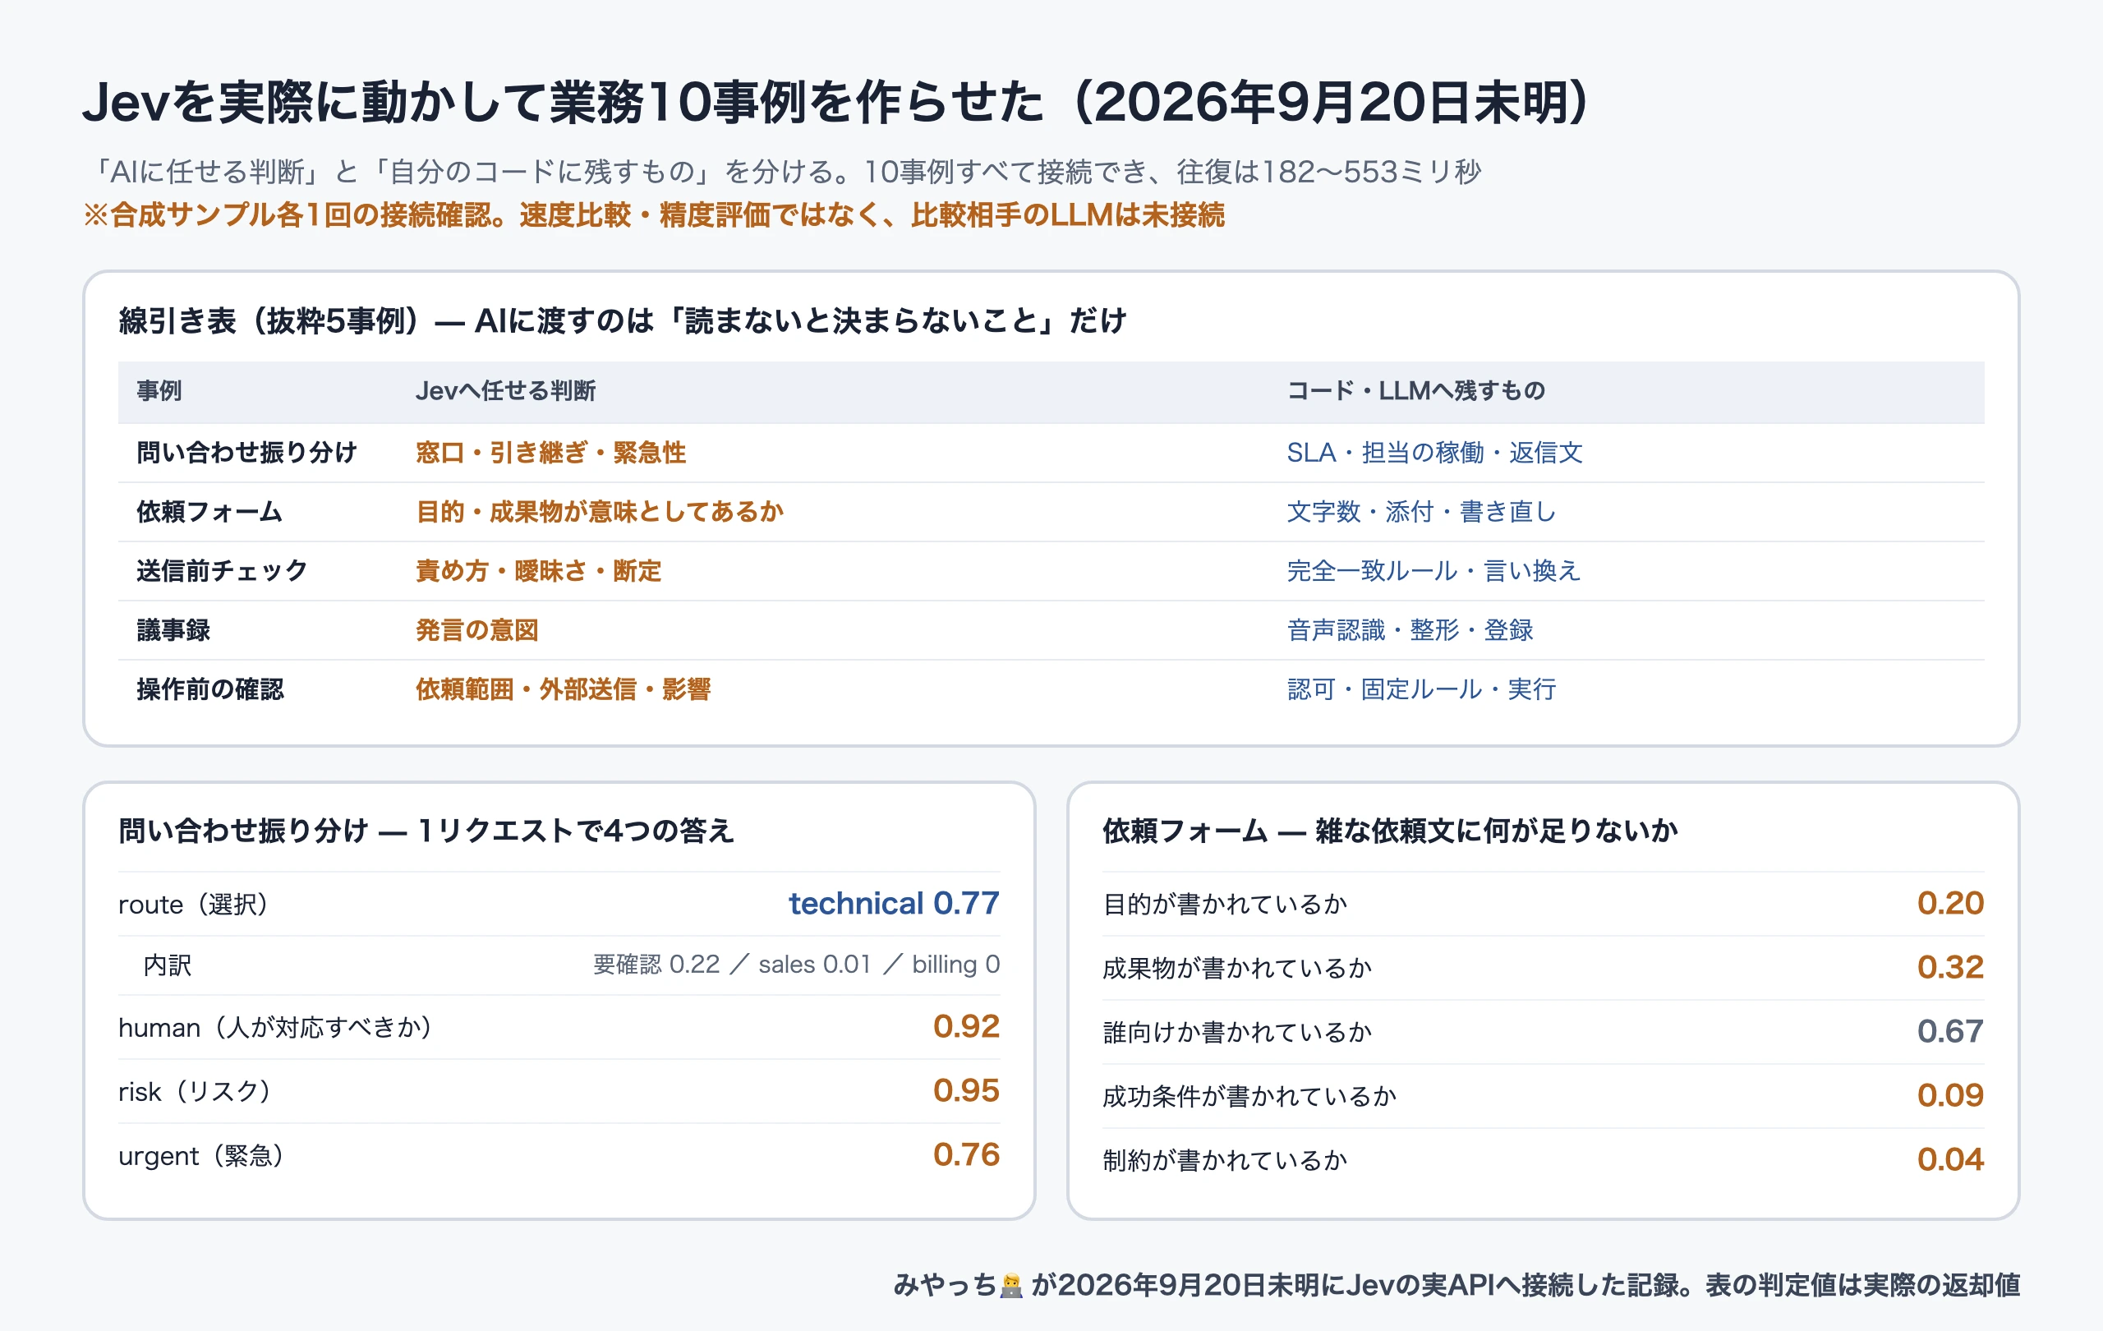Click the '送信前チェック' row label

(x=222, y=570)
